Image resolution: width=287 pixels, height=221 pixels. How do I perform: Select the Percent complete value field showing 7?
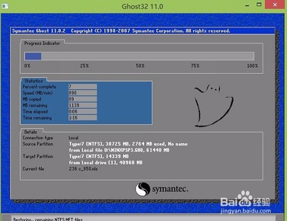tap(83, 86)
